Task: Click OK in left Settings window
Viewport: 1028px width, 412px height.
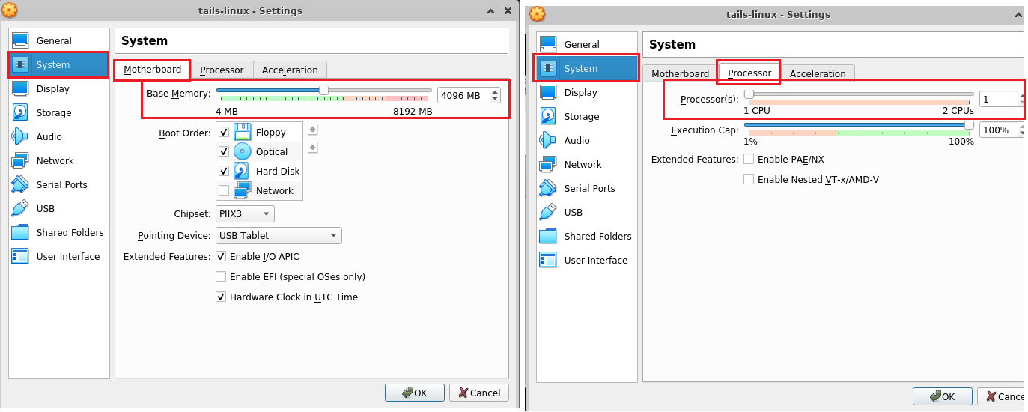Action: 415,393
